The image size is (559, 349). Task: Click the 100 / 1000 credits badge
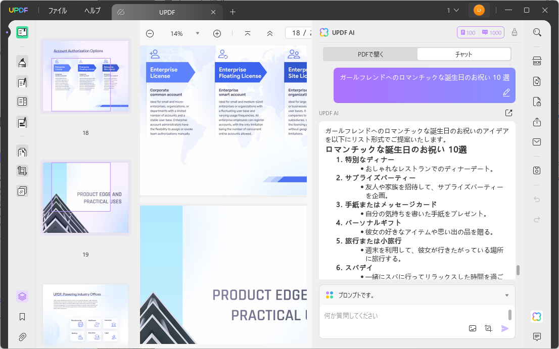click(481, 32)
